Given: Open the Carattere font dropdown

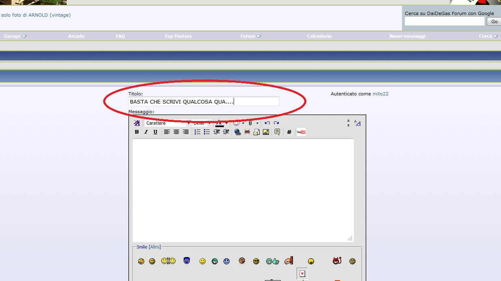Looking at the screenshot, I should point(168,123).
